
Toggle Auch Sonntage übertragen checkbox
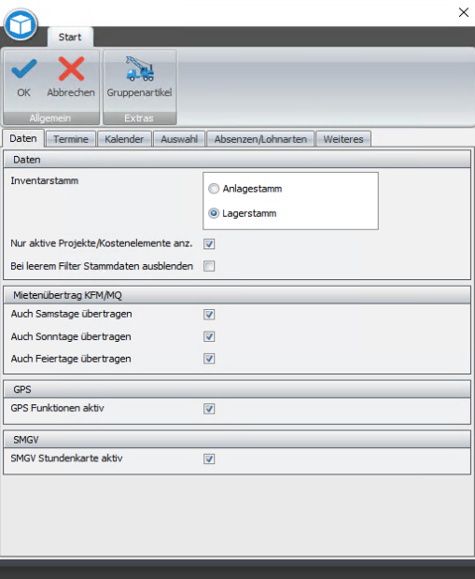coord(209,337)
